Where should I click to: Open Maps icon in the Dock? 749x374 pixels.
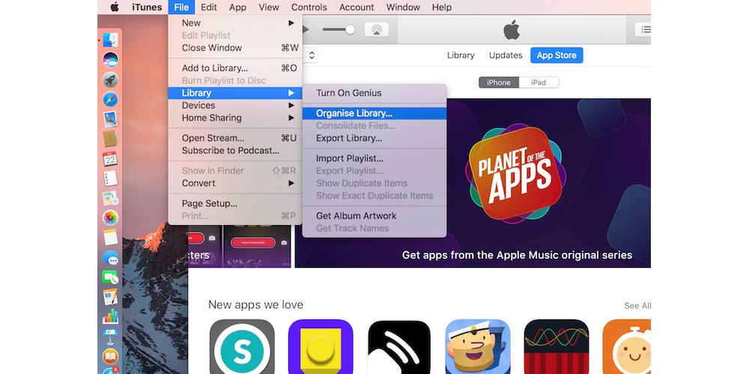click(x=110, y=198)
